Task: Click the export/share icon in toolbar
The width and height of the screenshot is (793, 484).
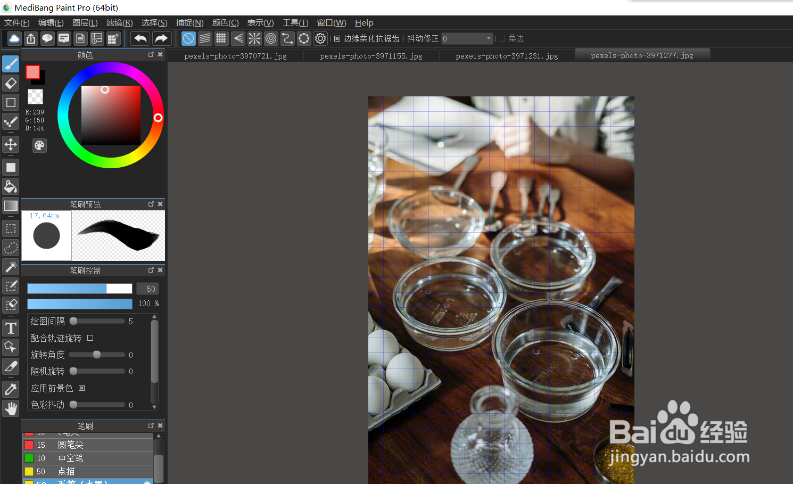Action: coord(31,38)
